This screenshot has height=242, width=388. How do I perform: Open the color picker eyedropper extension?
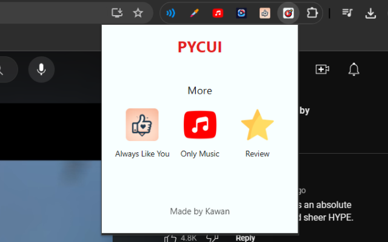coord(194,13)
